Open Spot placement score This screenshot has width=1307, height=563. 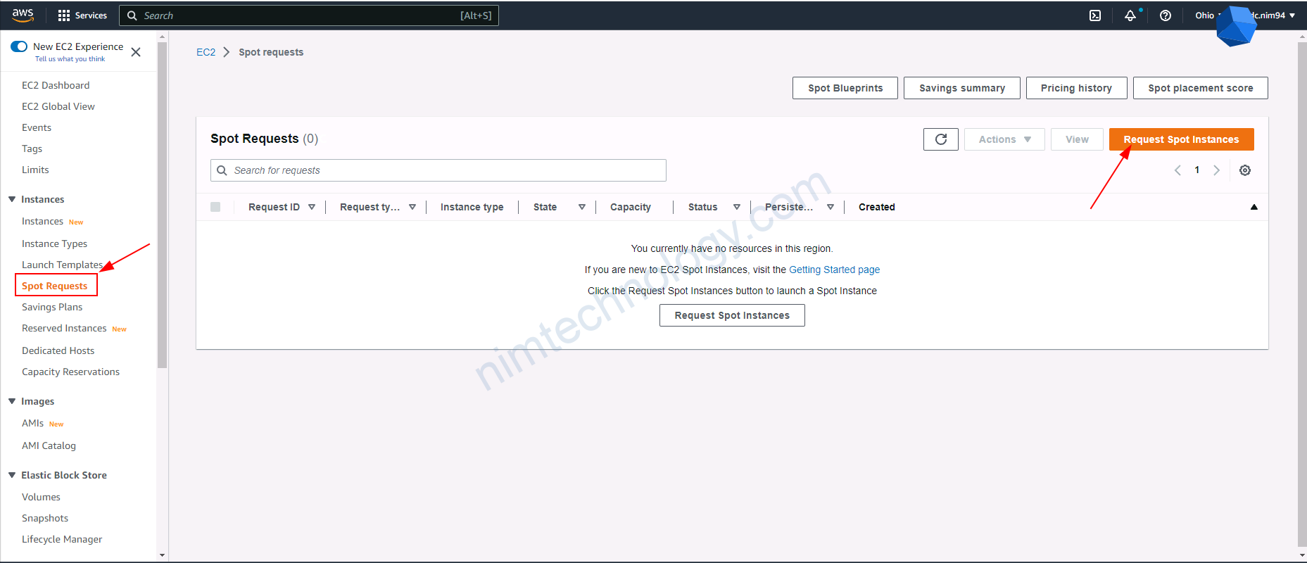pyautogui.click(x=1201, y=88)
